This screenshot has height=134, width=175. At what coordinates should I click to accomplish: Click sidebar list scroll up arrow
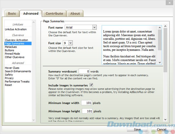[x=34, y=22]
